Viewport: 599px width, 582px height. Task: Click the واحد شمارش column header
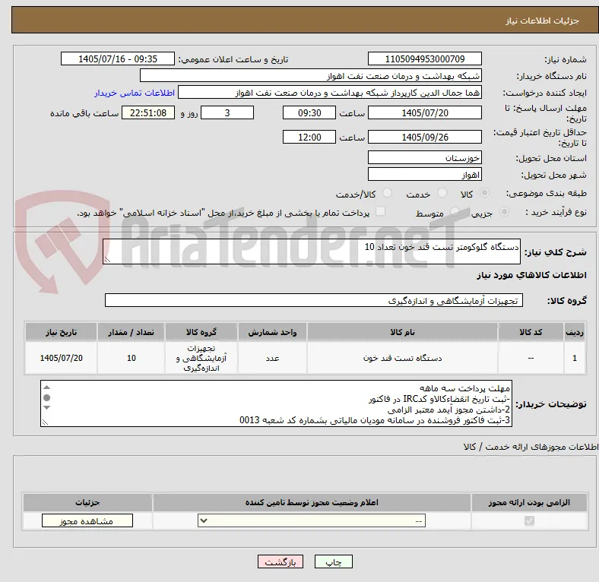(272, 332)
